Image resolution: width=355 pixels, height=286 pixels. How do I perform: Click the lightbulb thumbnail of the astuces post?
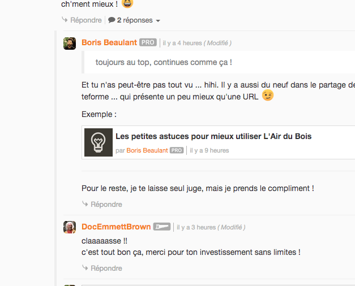99,142
